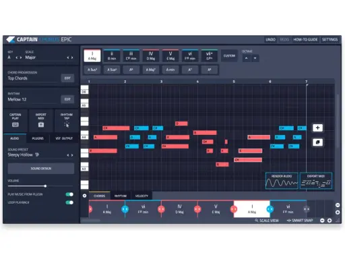
Task: Click the Undo button
Action: (x=271, y=40)
